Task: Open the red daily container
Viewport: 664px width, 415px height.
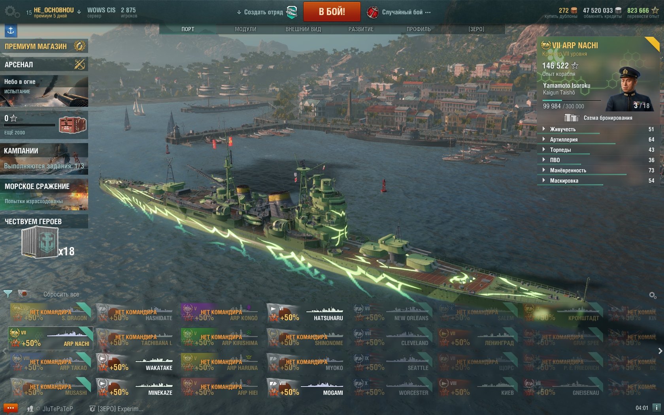Action: [72, 125]
